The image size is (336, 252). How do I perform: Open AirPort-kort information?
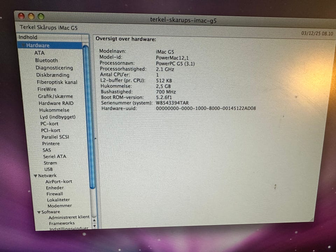(x=59, y=182)
